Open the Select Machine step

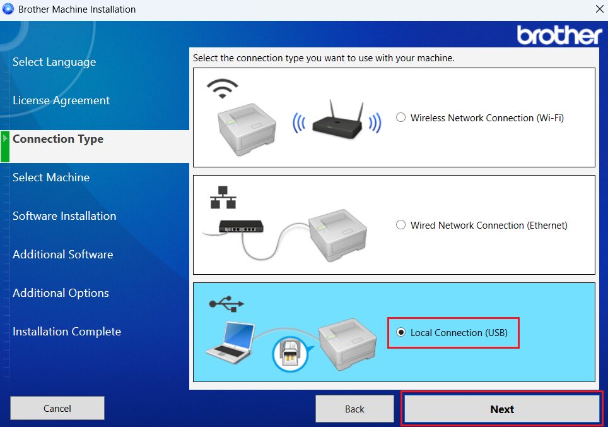(x=51, y=177)
